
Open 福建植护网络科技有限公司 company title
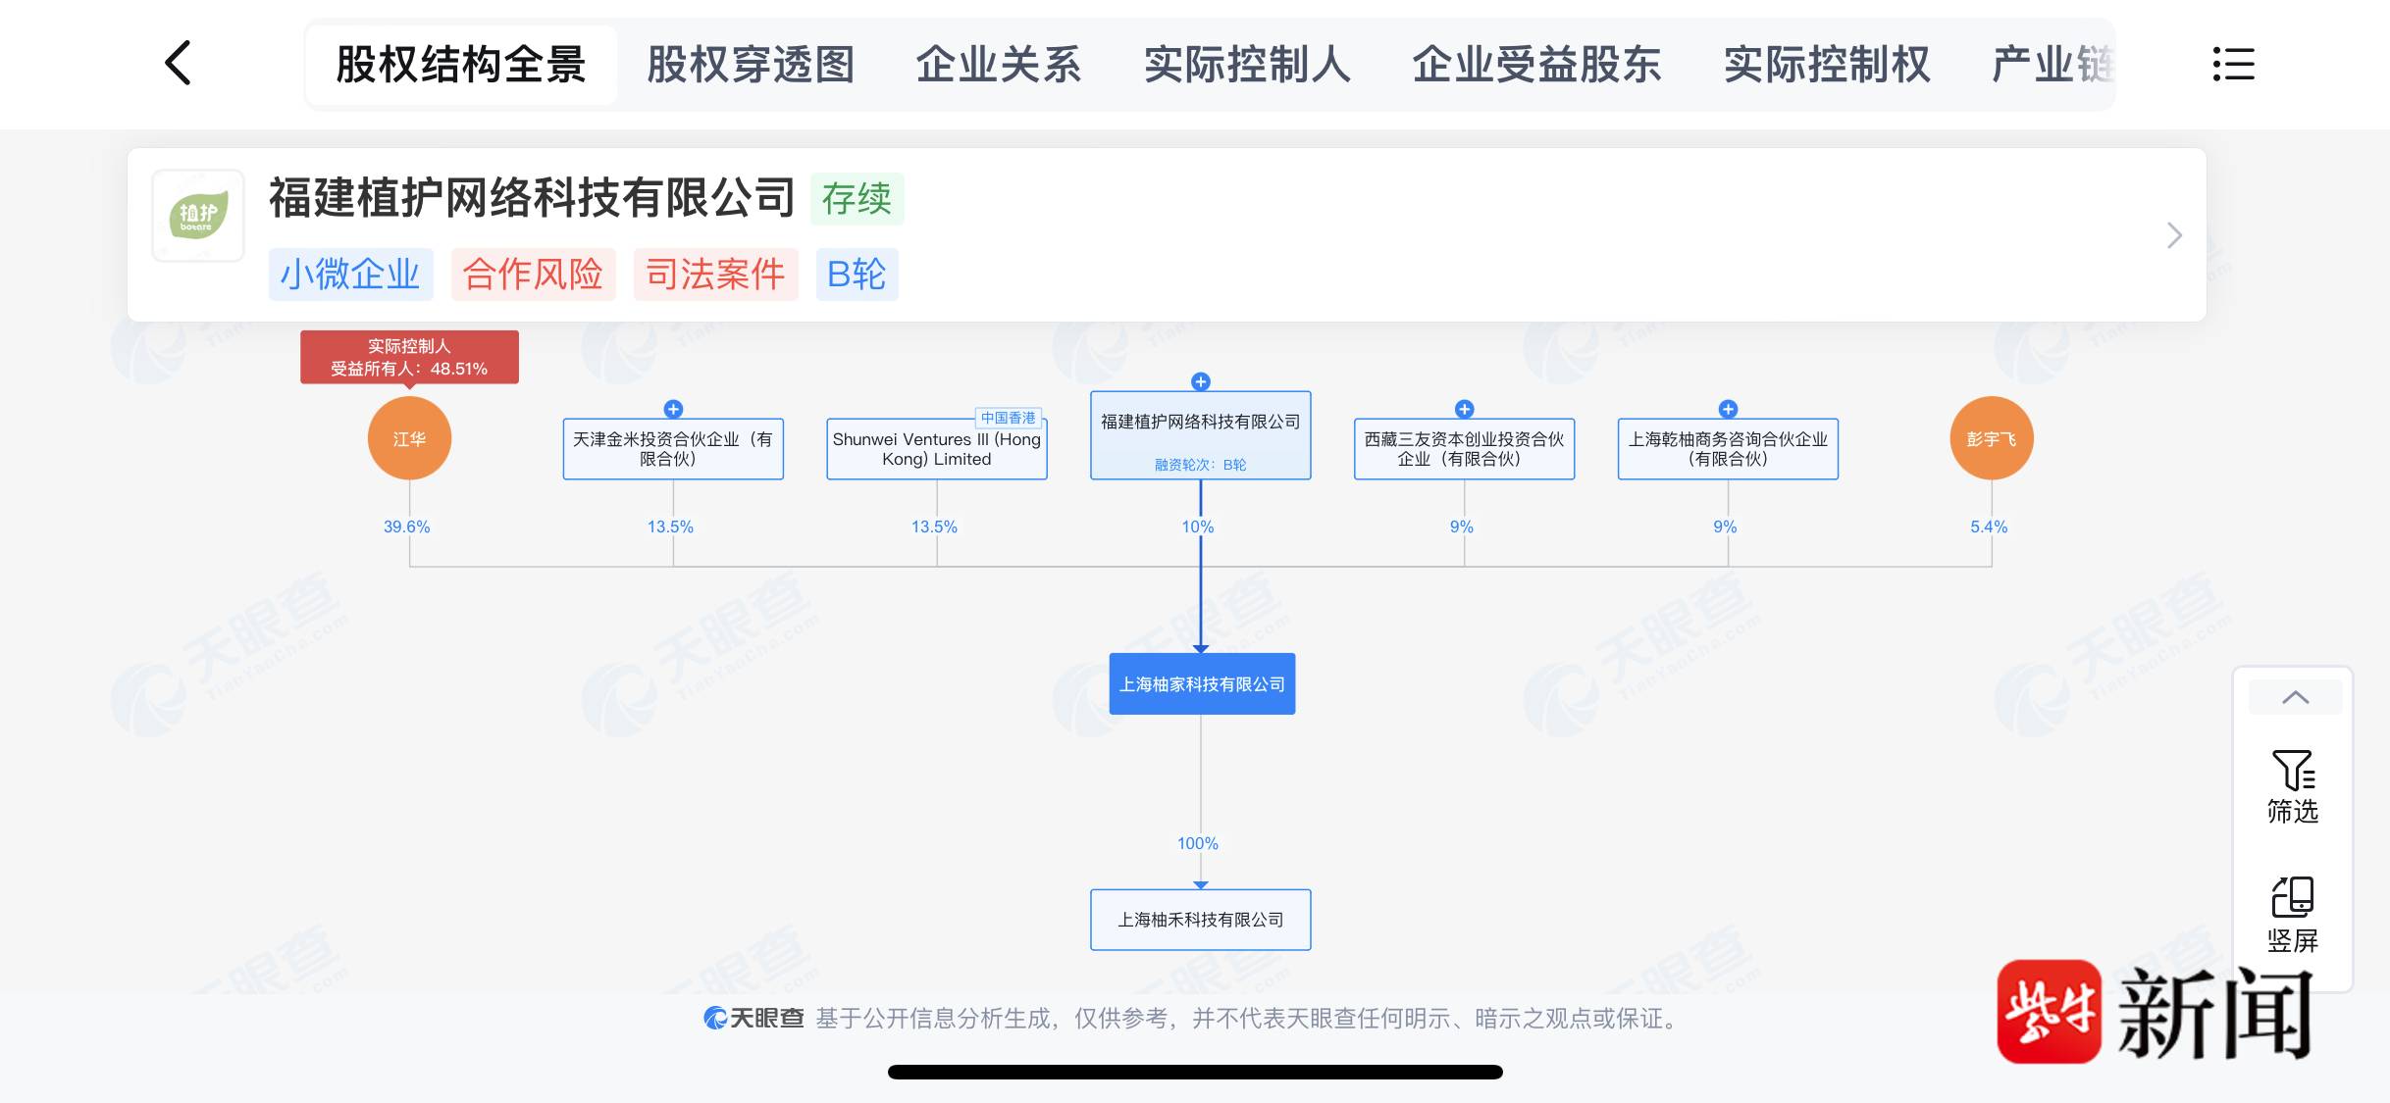[532, 197]
